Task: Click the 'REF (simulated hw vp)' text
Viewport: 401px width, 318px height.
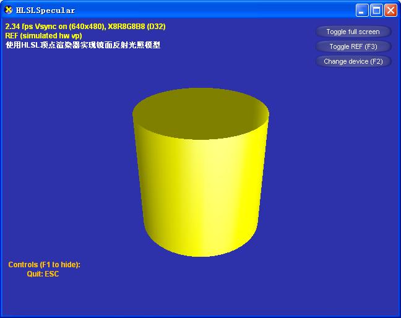Action: 43,35
